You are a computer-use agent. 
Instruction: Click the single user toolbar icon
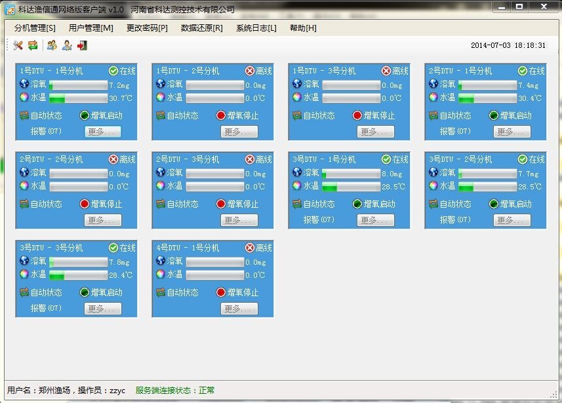coord(67,45)
